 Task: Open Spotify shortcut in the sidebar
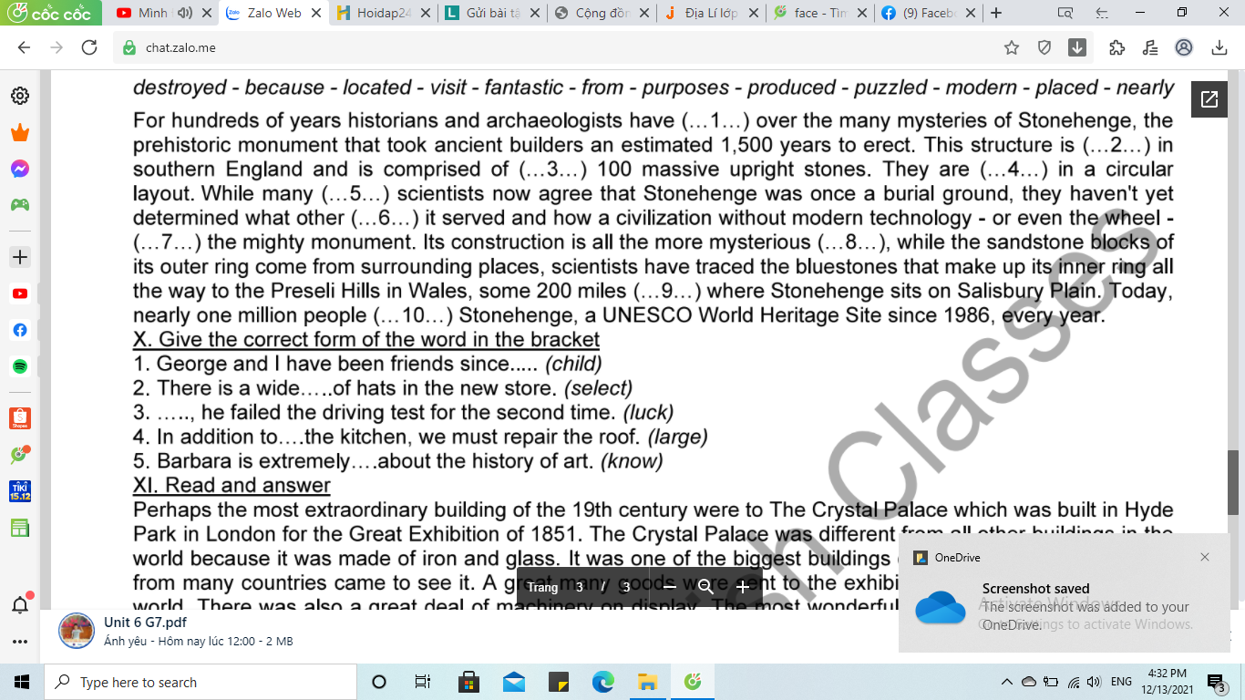pyautogui.click(x=19, y=365)
